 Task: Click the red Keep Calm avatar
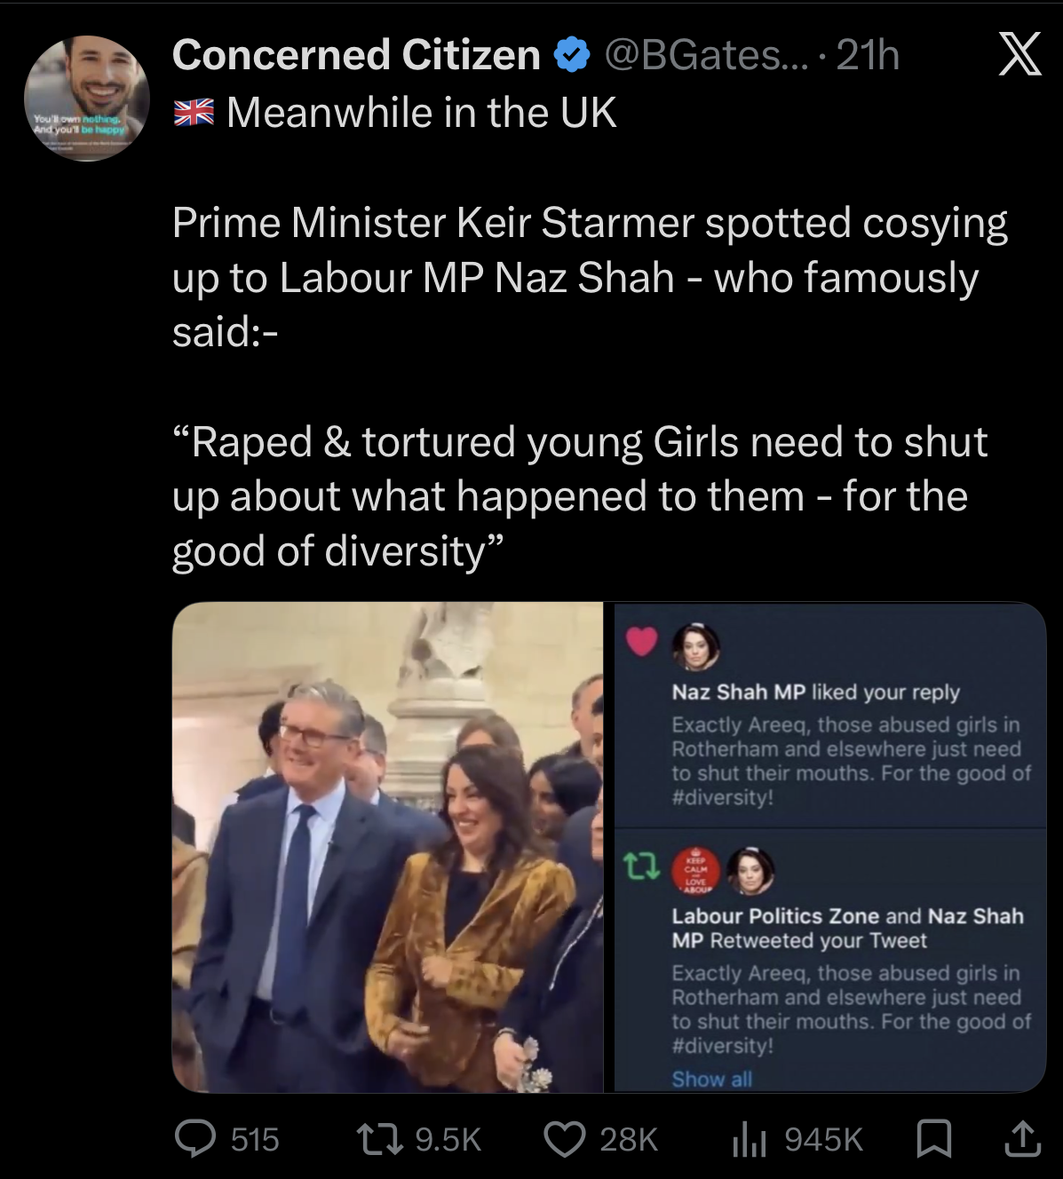tap(696, 870)
